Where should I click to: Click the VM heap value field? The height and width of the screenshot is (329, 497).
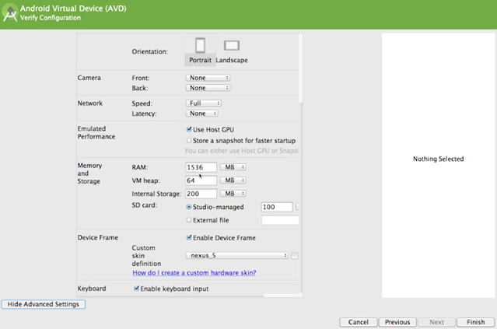tap(201, 180)
